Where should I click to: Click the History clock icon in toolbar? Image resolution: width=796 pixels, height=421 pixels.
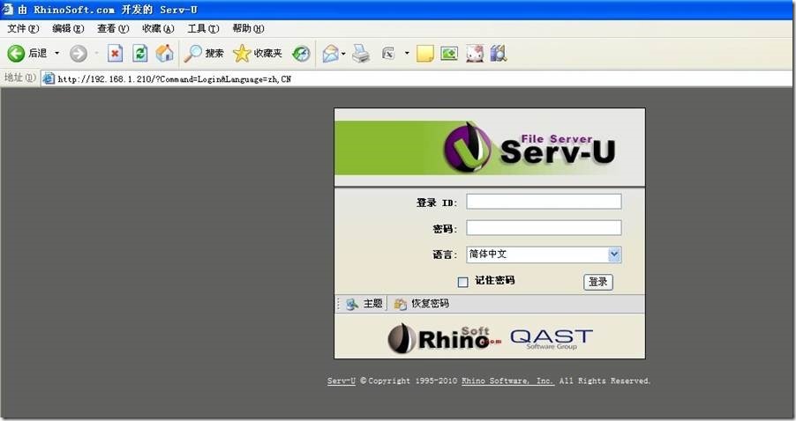(301, 53)
